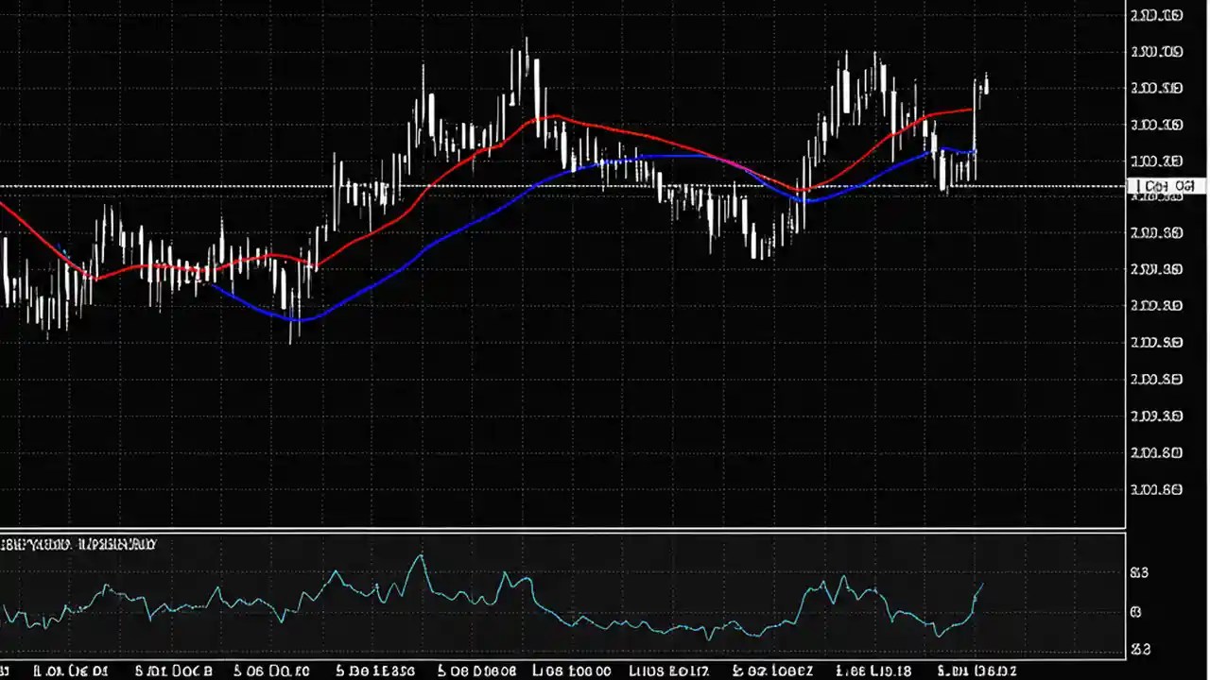This screenshot has width=1210, height=680.
Task: Click the upper level marker of the oscillator
Action: pos(1139,571)
